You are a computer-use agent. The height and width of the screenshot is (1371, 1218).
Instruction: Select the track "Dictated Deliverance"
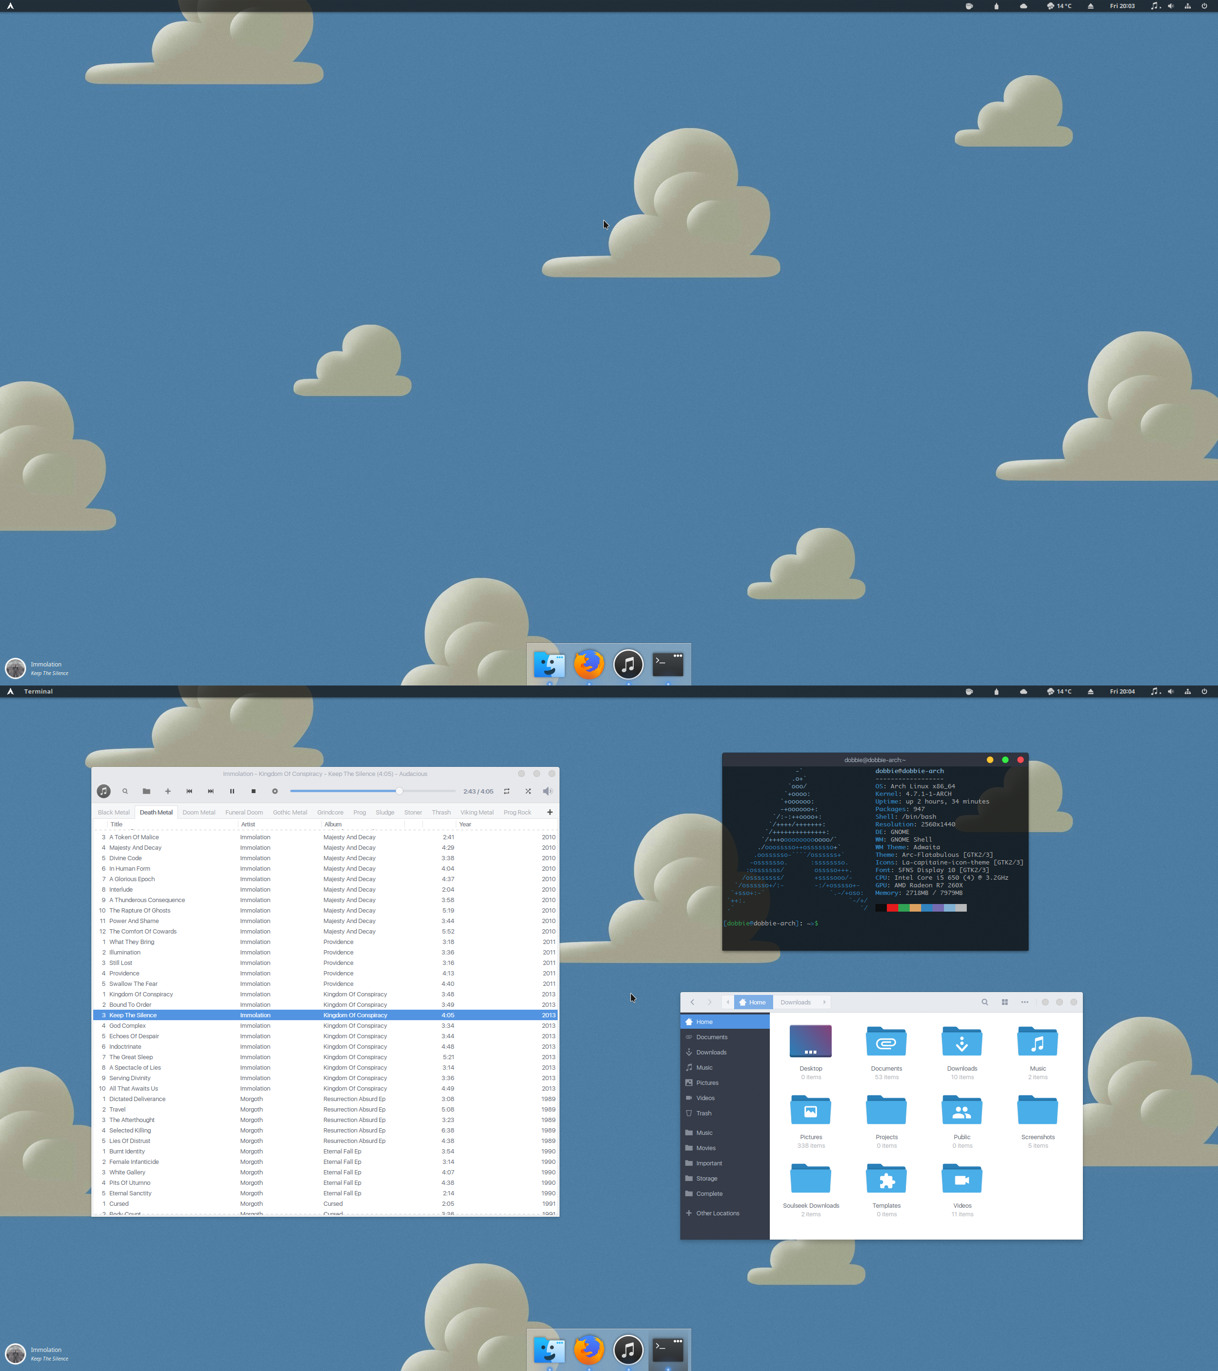point(325,1099)
